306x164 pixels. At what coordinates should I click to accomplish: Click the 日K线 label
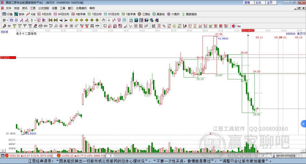pyautogui.click(x=4, y=32)
